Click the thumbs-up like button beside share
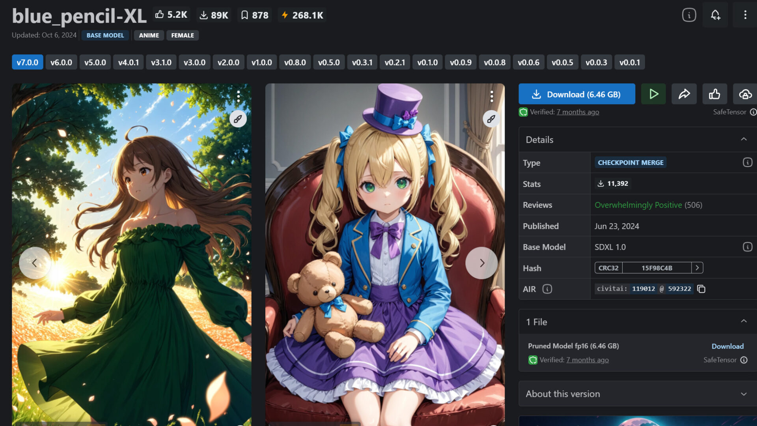This screenshot has height=426, width=757. [x=714, y=94]
